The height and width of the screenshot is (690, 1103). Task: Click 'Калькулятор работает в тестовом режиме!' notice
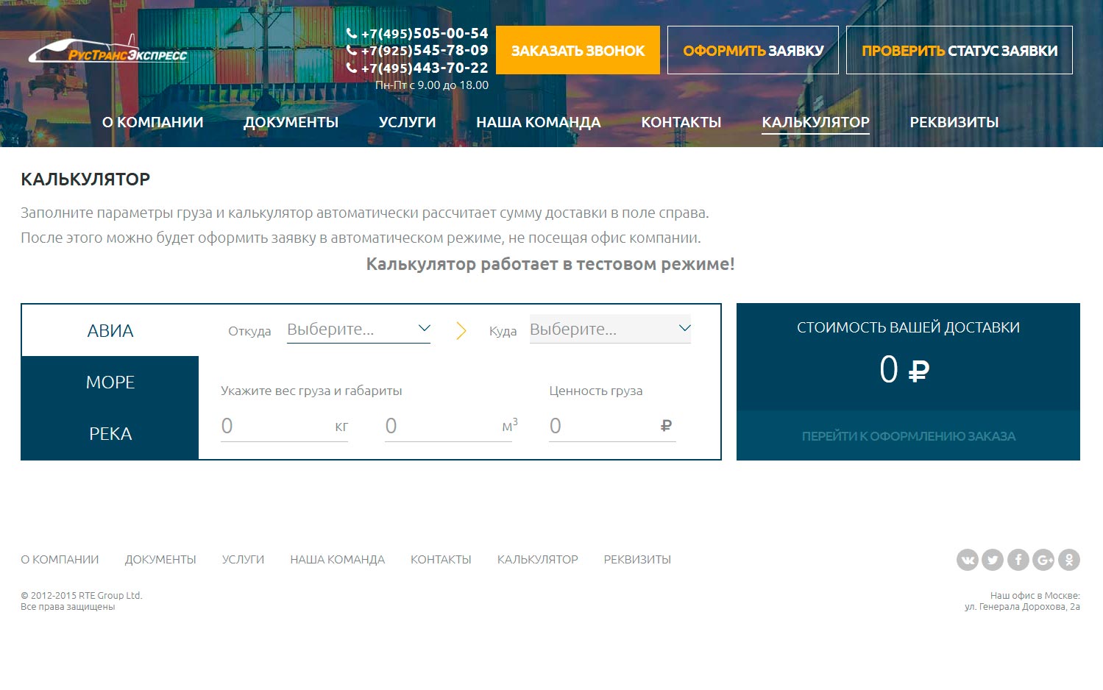click(550, 264)
